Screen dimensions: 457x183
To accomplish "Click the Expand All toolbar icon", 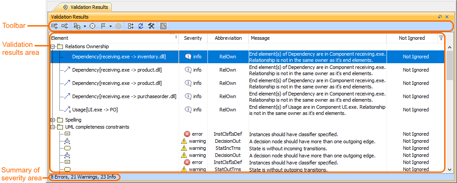I will tap(55, 27).
